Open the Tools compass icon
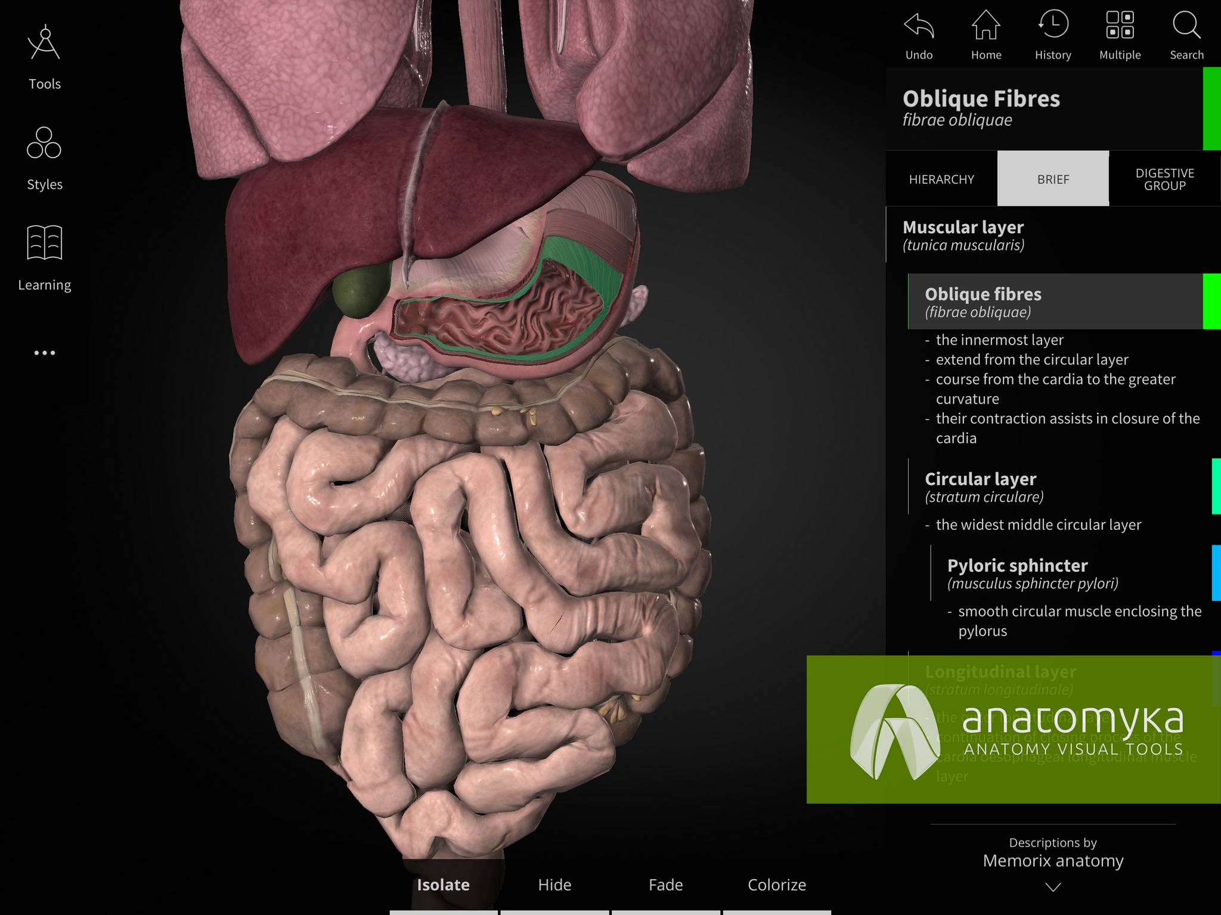This screenshot has width=1221, height=915. click(x=44, y=43)
